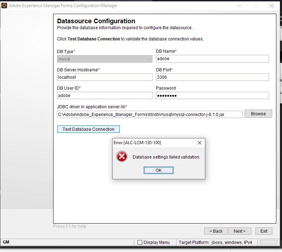This screenshot has height=252, width=282.
Task: Click the progress box in status bar
Action: (x=269, y=242)
